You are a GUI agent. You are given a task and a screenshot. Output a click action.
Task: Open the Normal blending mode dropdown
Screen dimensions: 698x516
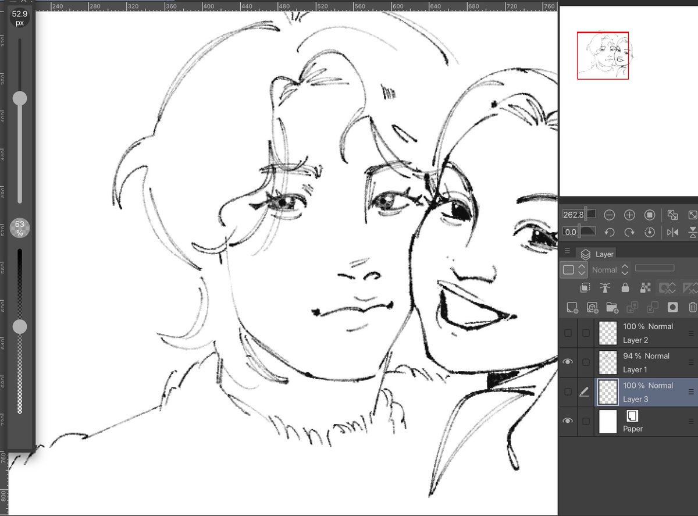(610, 270)
